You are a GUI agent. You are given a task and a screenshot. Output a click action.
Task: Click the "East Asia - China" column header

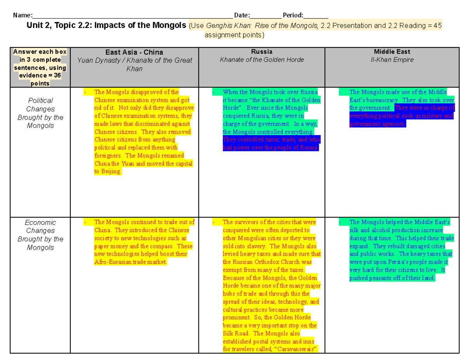[134, 52]
